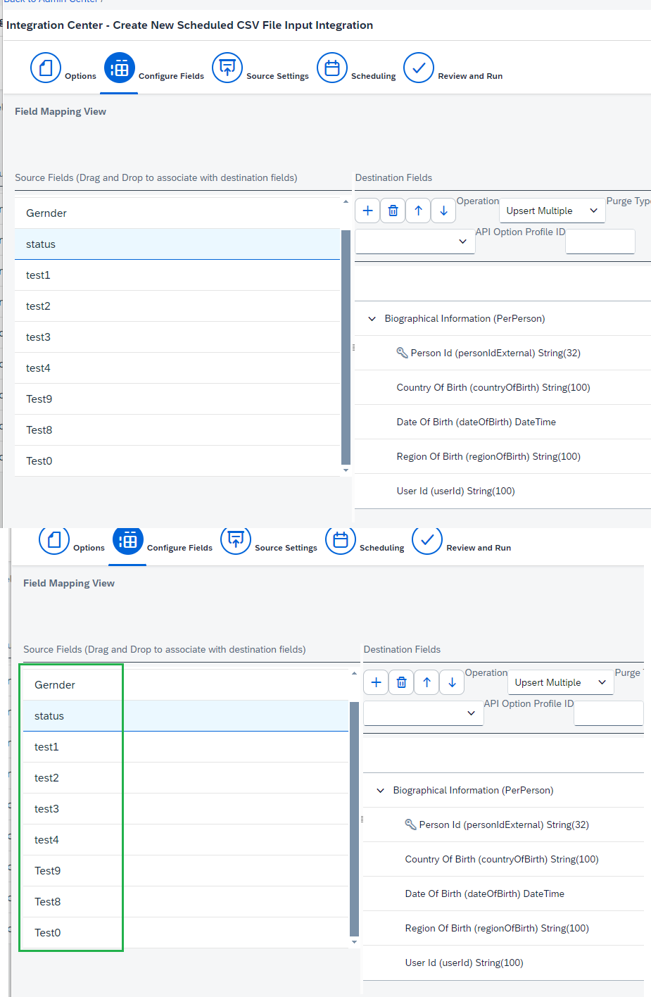The width and height of the screenshot is (651, 997).
Task: Select the Country Of Birth field in the lower destination list
Action: (x=504, y=859)
